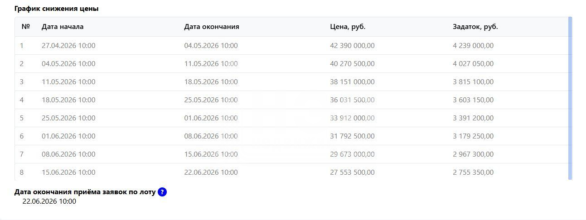The image size is (586, 220).
Task: Select the price cell 42 390 000,00
Action: [x=352, y=46]
